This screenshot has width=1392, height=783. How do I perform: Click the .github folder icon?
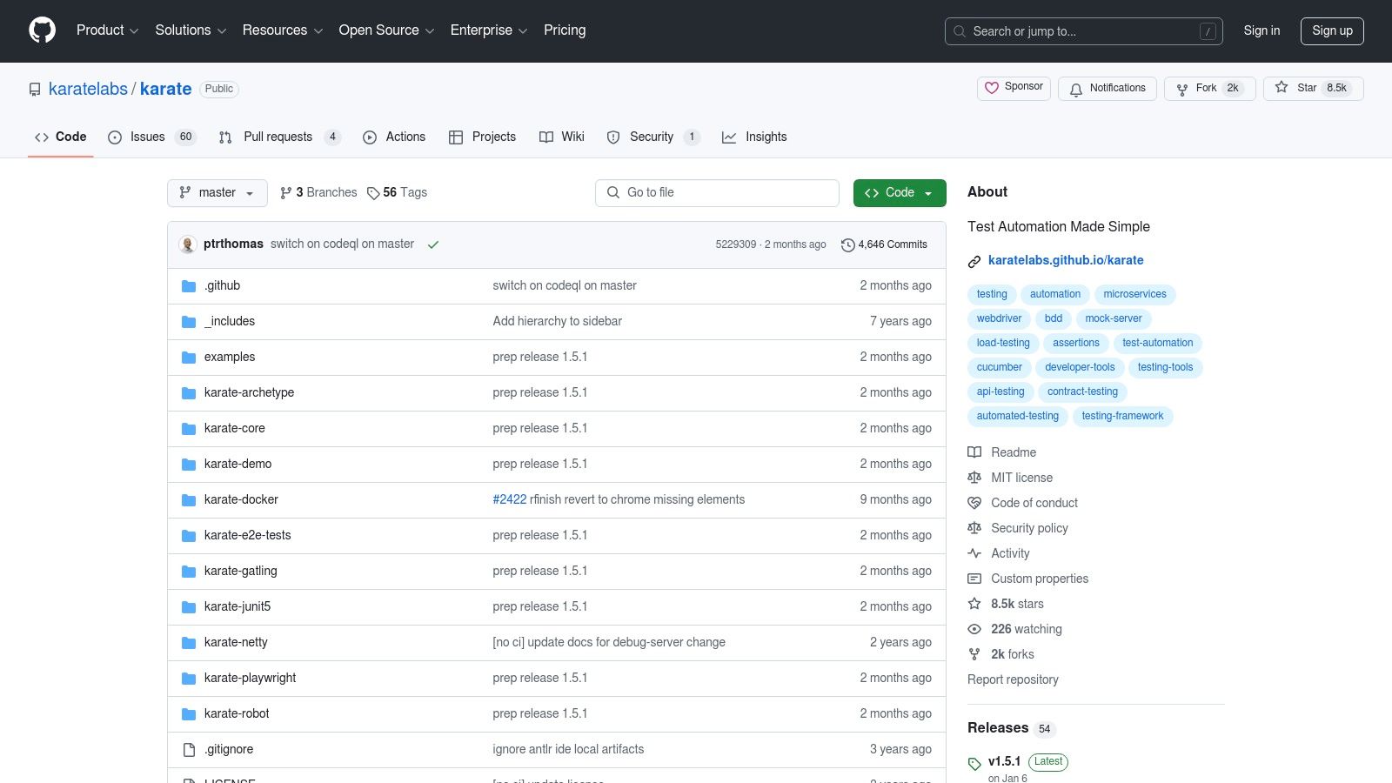pyautogui.click(x=189, y=286)
